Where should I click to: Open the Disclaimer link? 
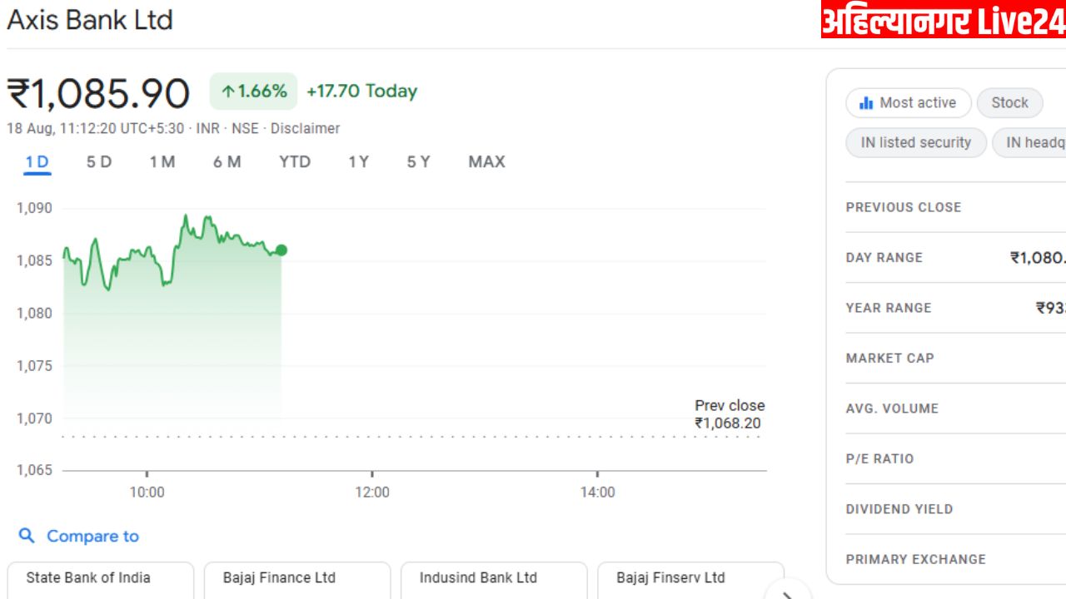click(x=305, y=129)
